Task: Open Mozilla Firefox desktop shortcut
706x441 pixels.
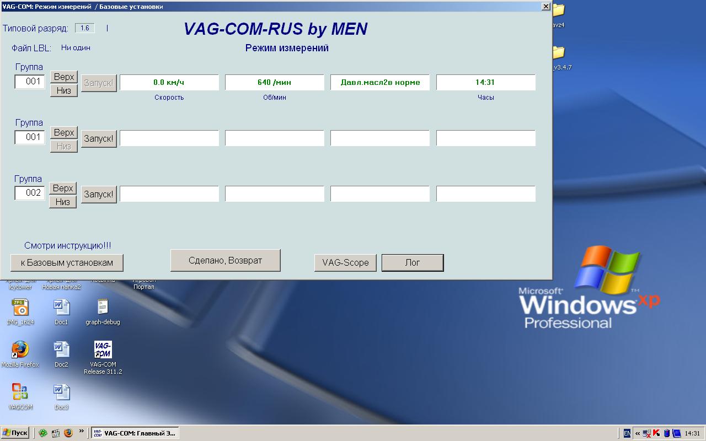Action: click(20, 350)
